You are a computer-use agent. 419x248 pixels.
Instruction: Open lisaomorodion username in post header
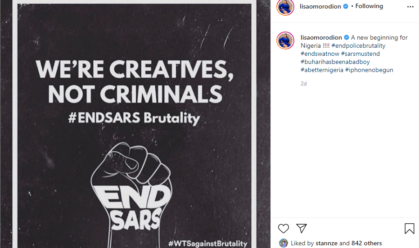coord(320,6)
